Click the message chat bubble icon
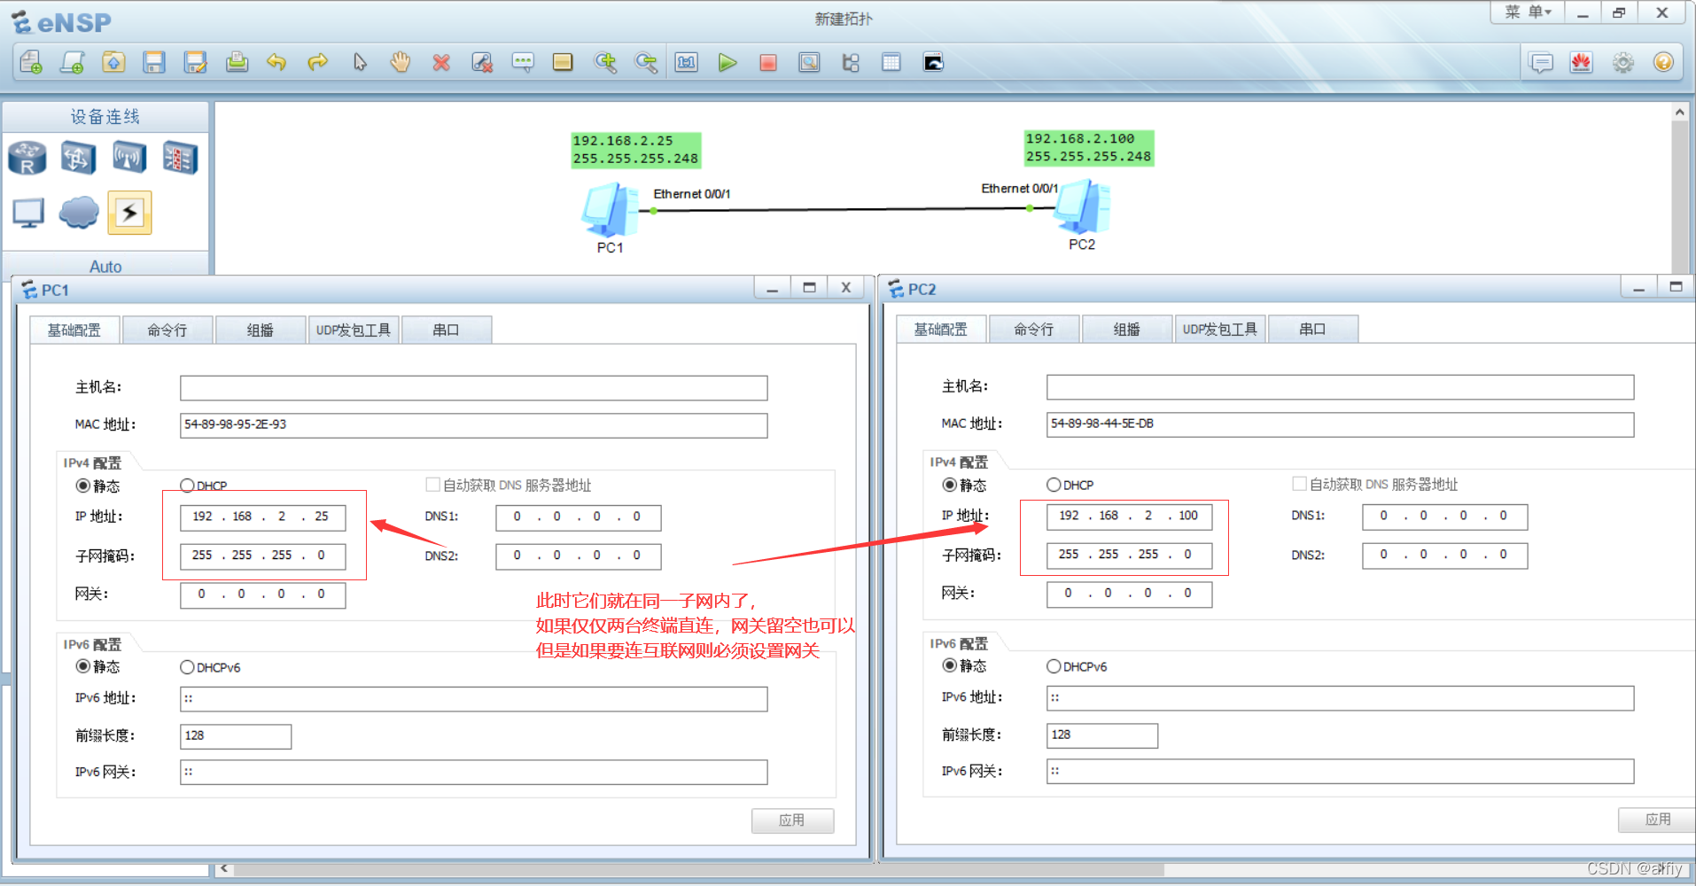This screenshot has height=886, width=1696. pyautogui.click(x=1541, y=62)
